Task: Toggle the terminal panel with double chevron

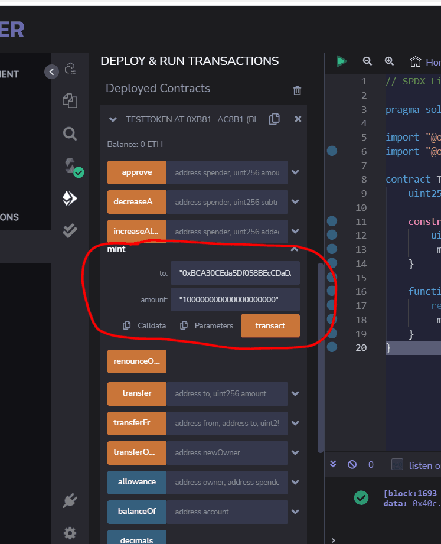Action: (333, 464)
